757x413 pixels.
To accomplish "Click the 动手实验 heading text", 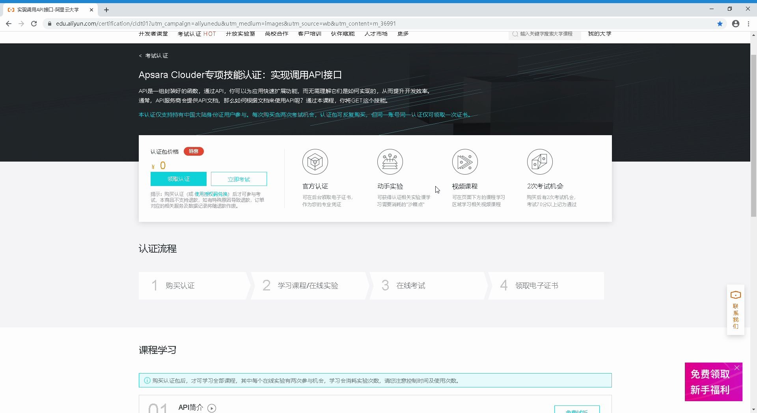I will [390, 186].
